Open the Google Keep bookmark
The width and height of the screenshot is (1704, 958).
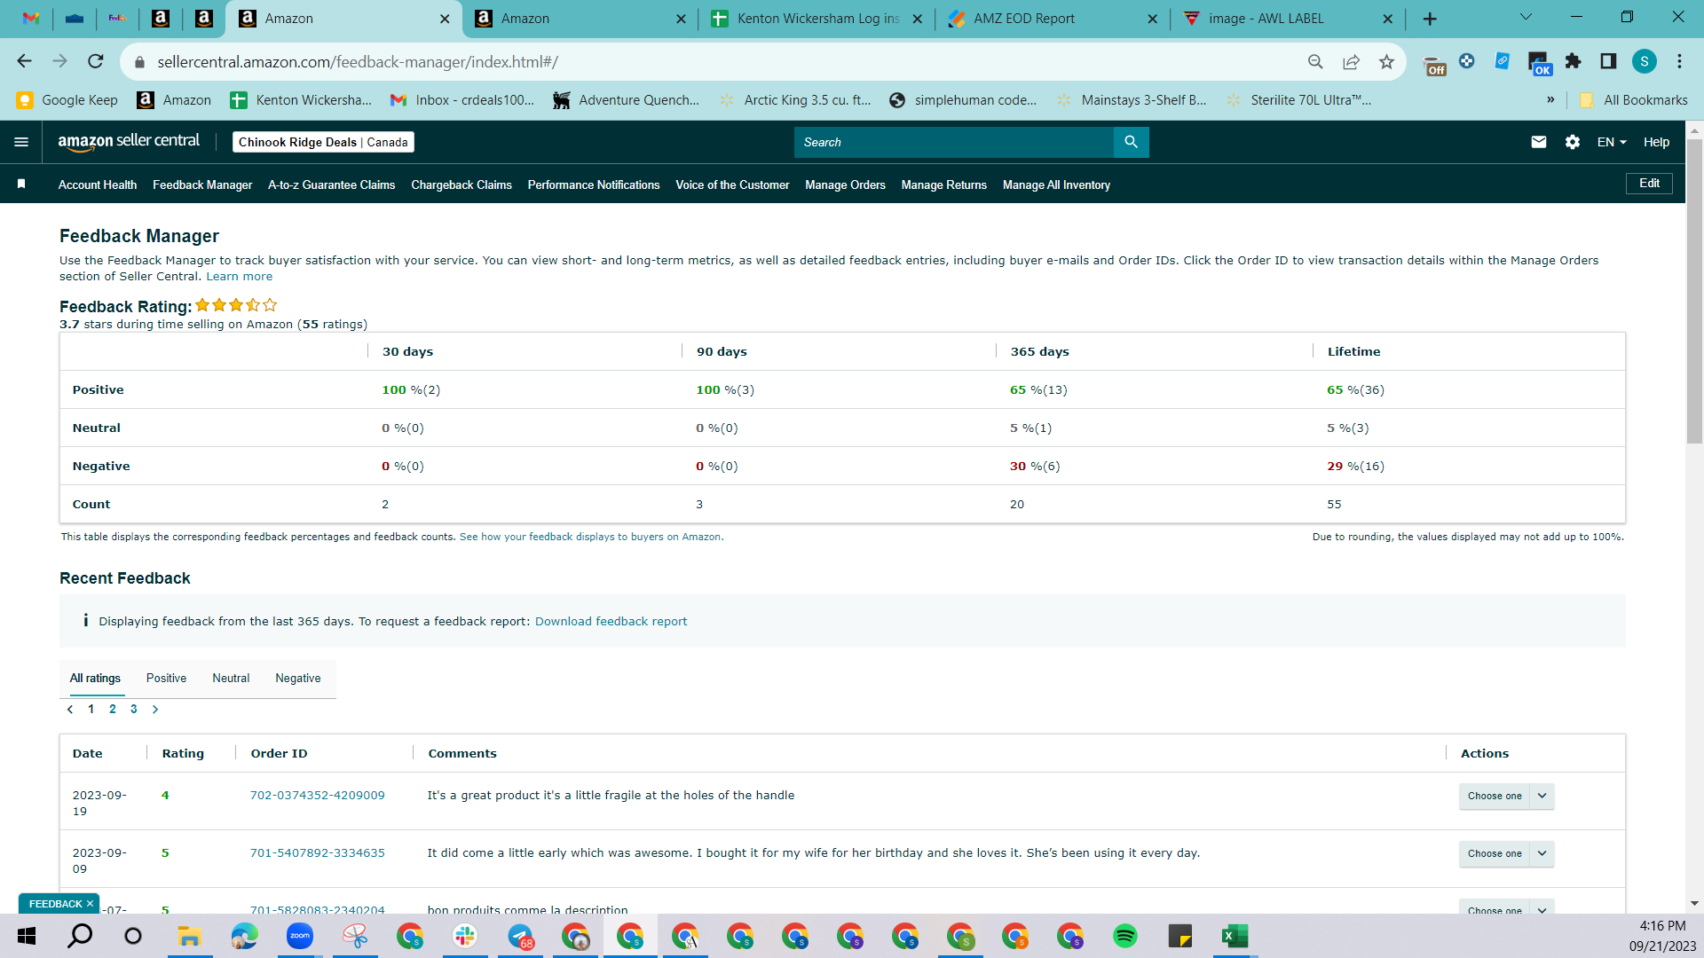click(67, 100)
